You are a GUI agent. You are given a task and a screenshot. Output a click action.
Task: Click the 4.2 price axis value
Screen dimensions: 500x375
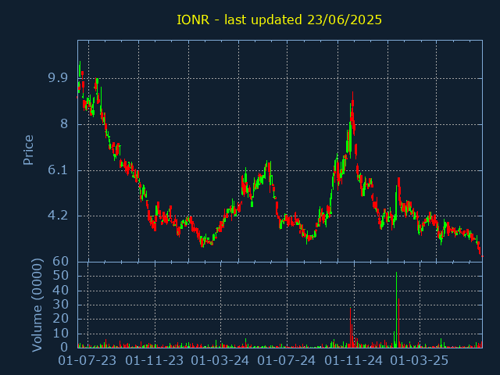[58, 216]
